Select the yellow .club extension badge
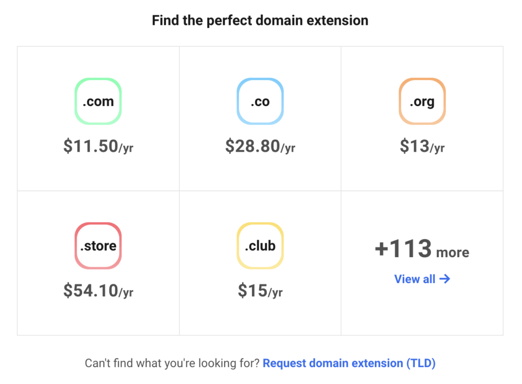Screen dimensions: 522x384 point(260,246)
